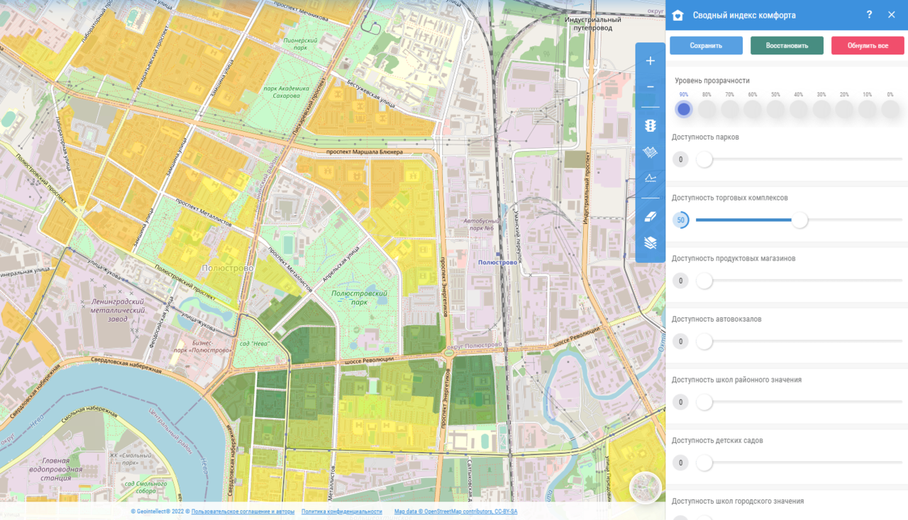
Task: Zoom in with the map plus button
Action: pos(650,61)
